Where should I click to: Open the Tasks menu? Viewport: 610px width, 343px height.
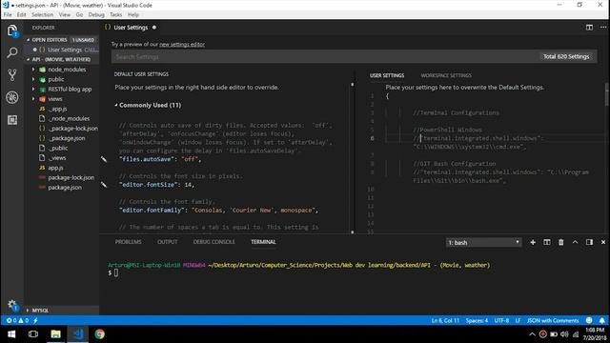[115, 14]
